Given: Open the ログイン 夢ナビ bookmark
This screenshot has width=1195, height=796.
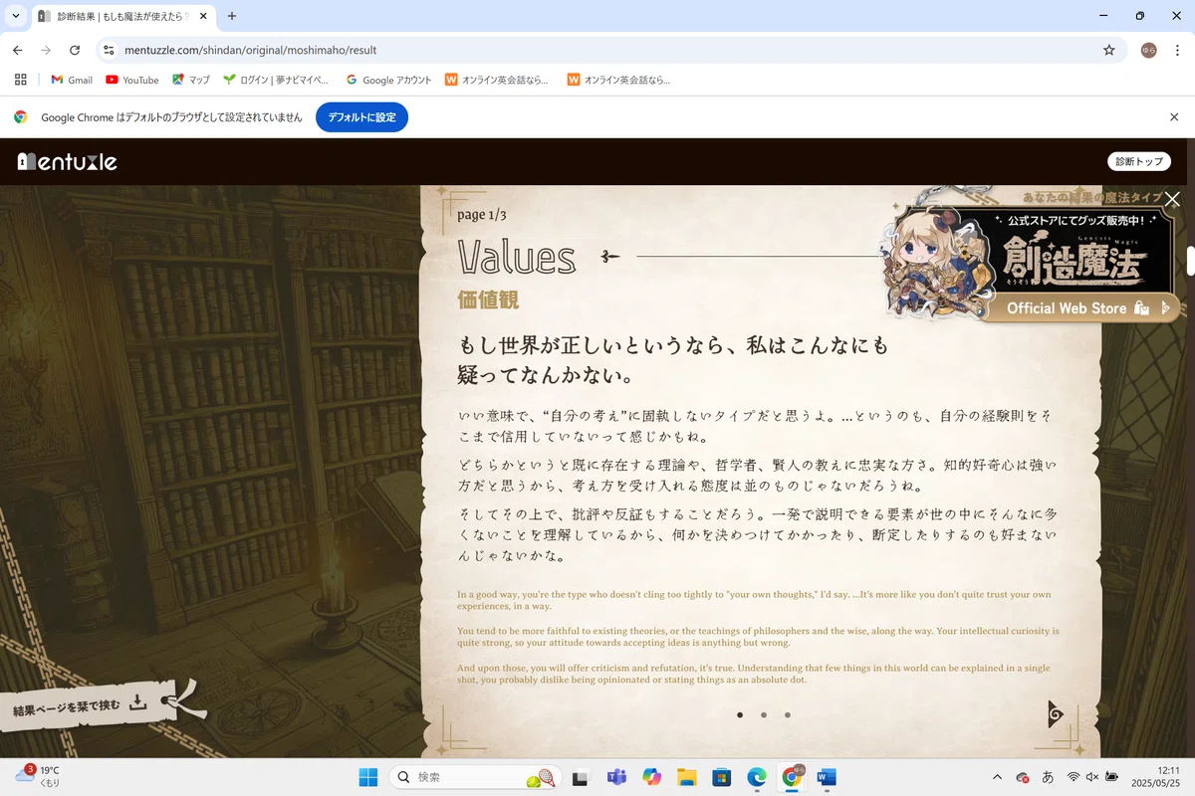Looking at the screenshot, I should coord(276,80).
